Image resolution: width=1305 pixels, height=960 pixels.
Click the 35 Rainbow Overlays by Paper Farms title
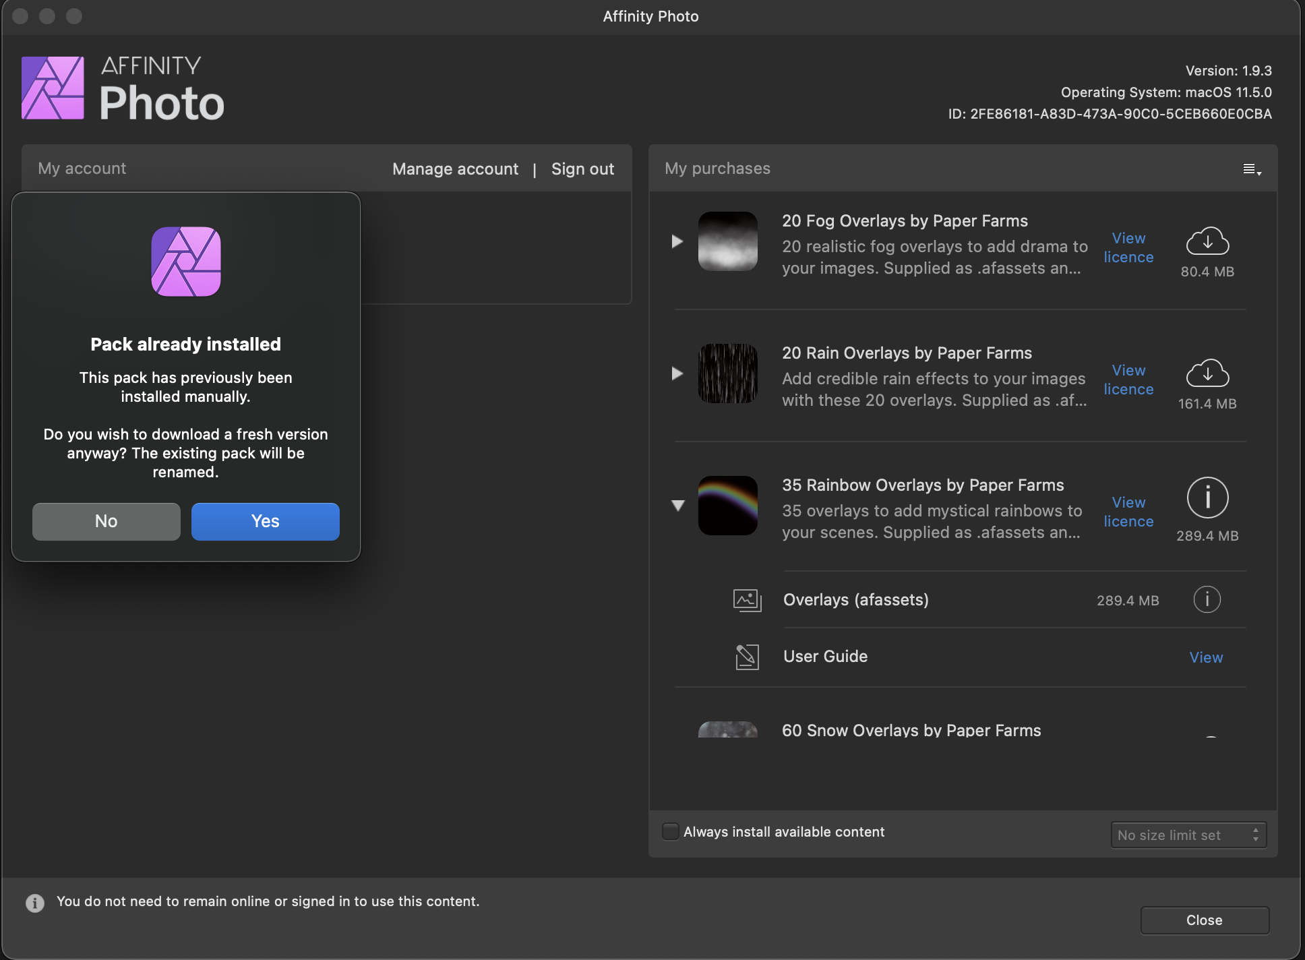pyautogui.click(x=923, y=485)
